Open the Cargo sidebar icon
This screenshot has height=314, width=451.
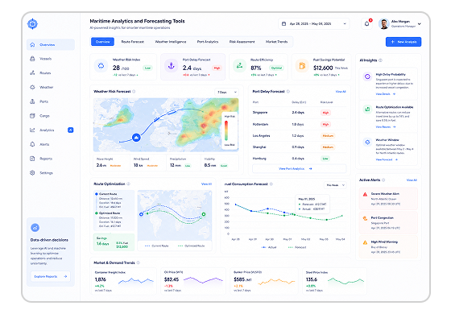32,116
